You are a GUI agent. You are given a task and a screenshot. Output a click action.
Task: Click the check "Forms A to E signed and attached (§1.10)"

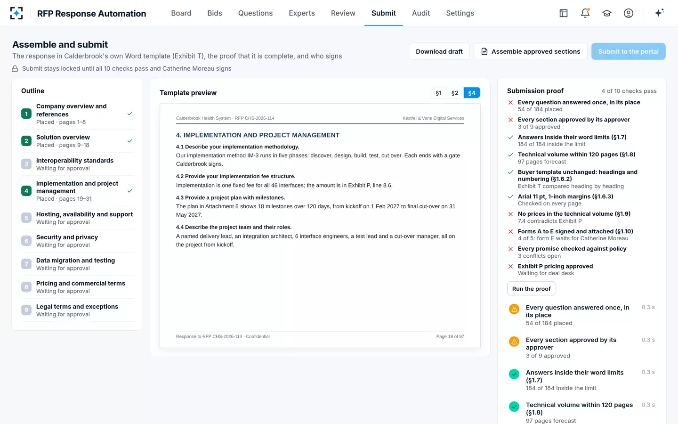(x=575, y=231)
